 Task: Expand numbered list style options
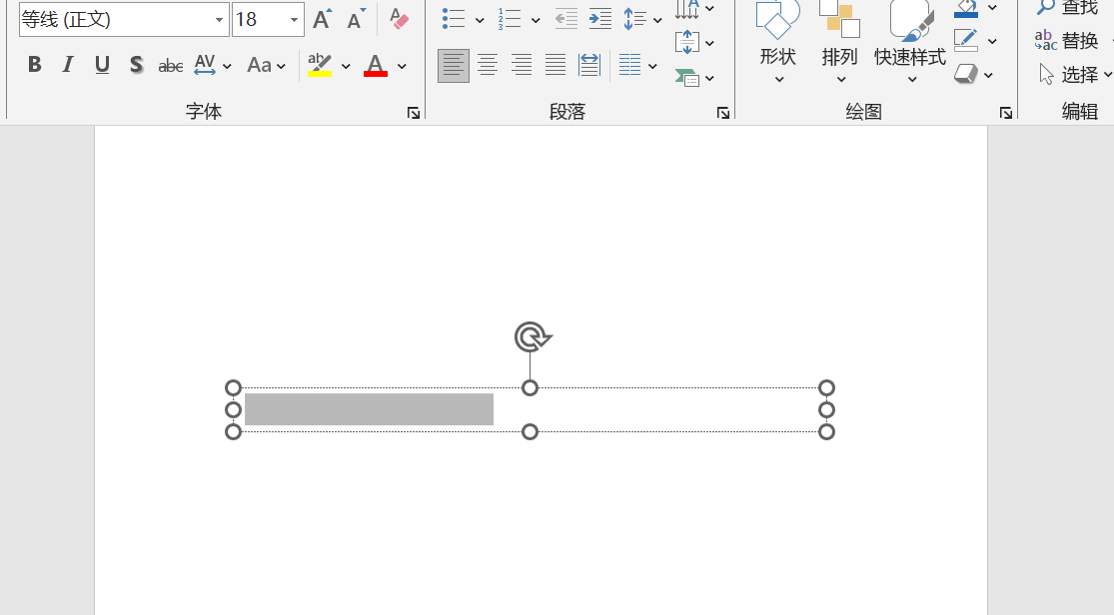[536, 20]
